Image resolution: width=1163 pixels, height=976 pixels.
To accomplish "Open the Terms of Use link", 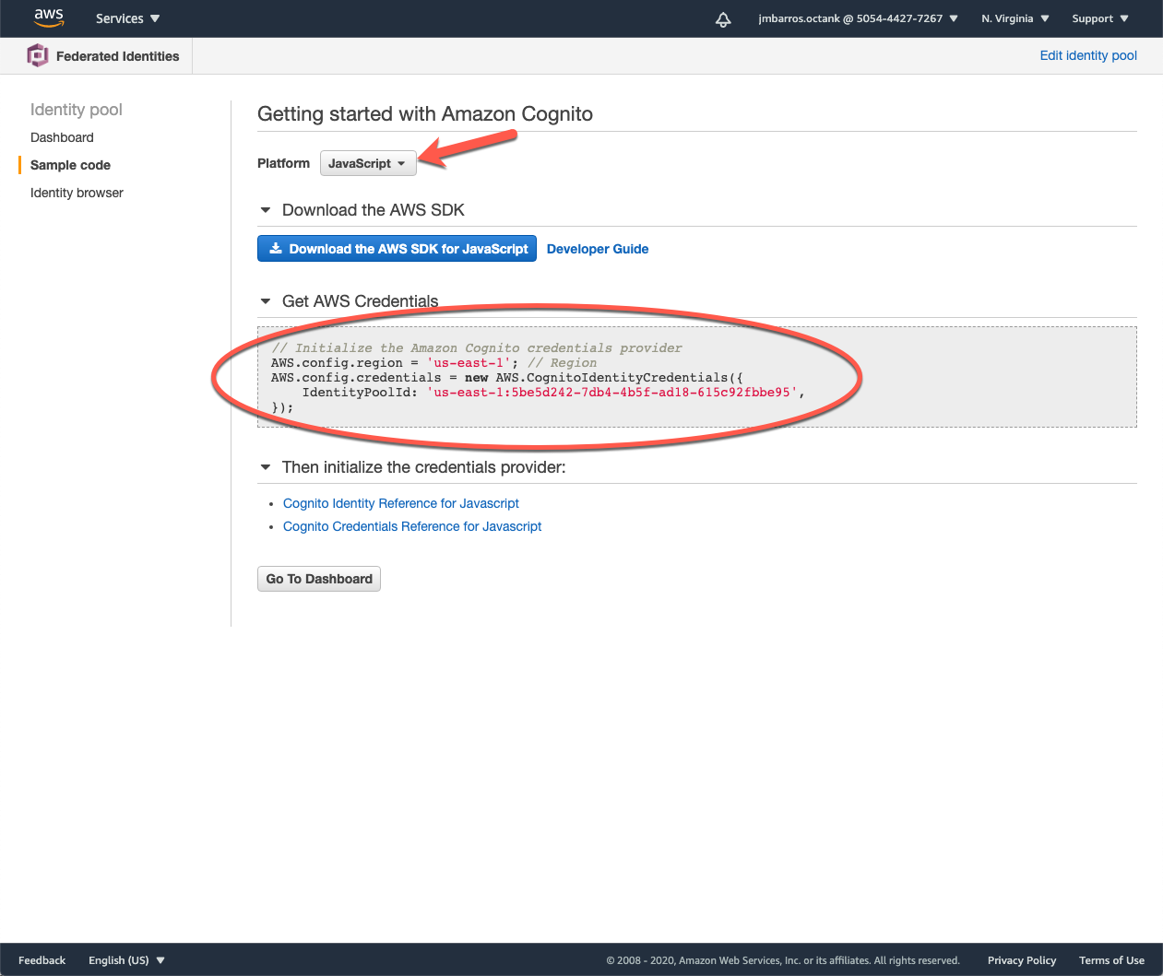I will 1111,960.
